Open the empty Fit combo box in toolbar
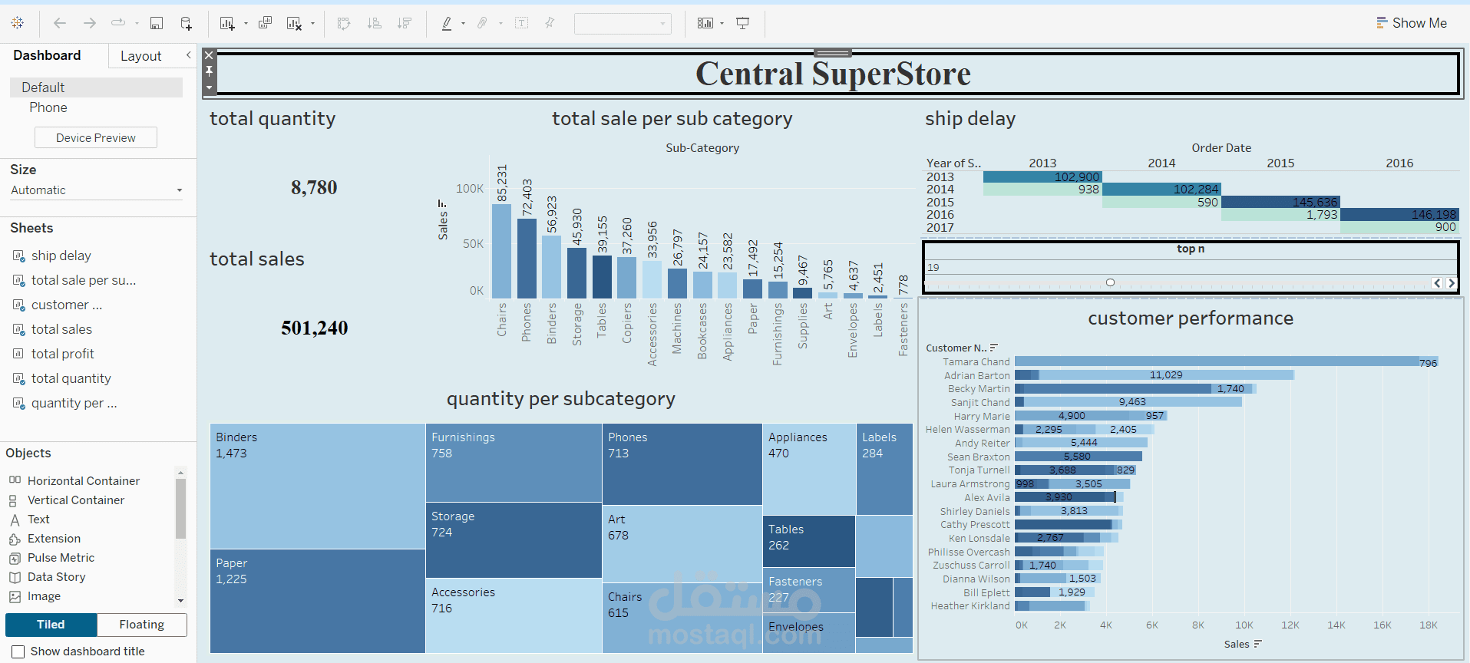Viewport: 1470px width, 663px height. tap(623, 23)
